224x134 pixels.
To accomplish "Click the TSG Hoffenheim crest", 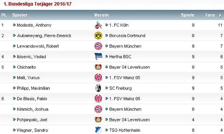I will pyautogui.click(x=98, y=130).
